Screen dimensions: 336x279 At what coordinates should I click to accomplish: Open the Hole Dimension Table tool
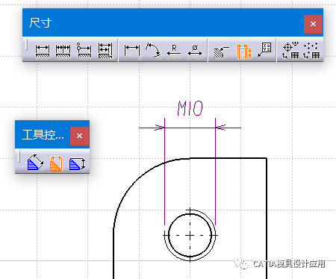click(290, 51)
